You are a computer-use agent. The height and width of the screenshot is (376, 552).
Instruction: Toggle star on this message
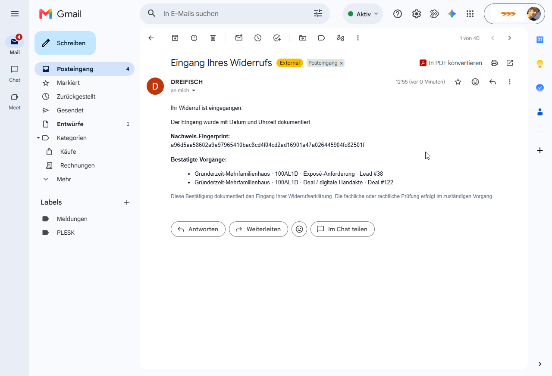click(x=458, y=82)
